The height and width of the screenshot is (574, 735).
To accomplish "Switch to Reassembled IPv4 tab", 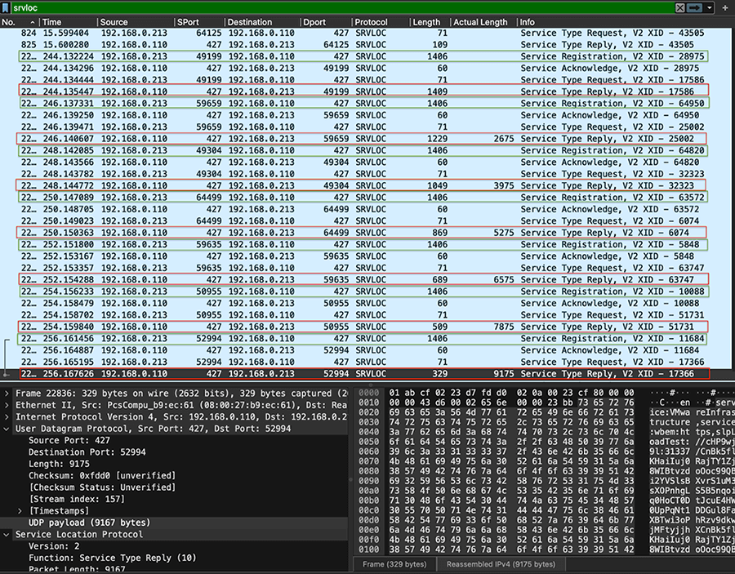I will point(501,563).
